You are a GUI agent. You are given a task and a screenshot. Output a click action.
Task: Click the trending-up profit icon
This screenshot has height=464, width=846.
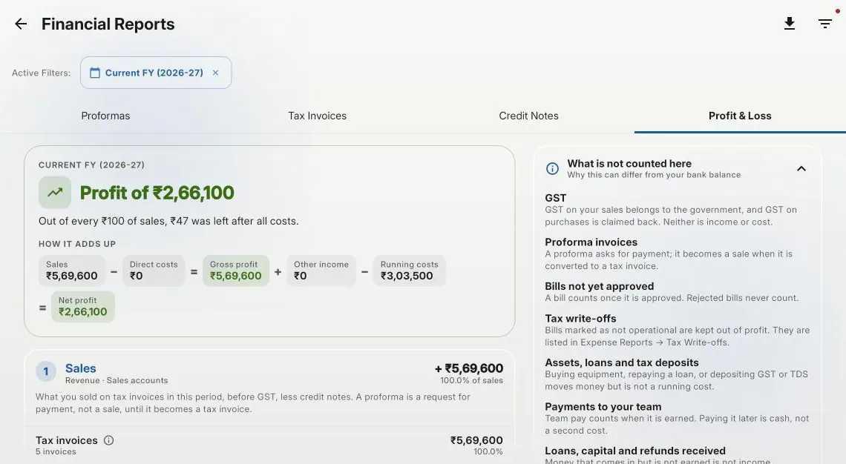pyautogui.click(x=55, y=193)
